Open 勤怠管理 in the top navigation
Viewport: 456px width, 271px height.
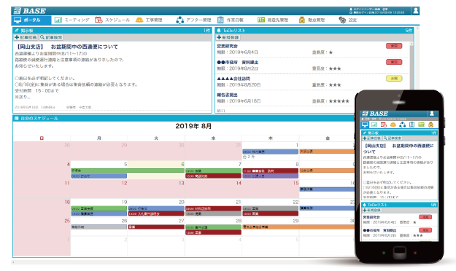[312, 20]
